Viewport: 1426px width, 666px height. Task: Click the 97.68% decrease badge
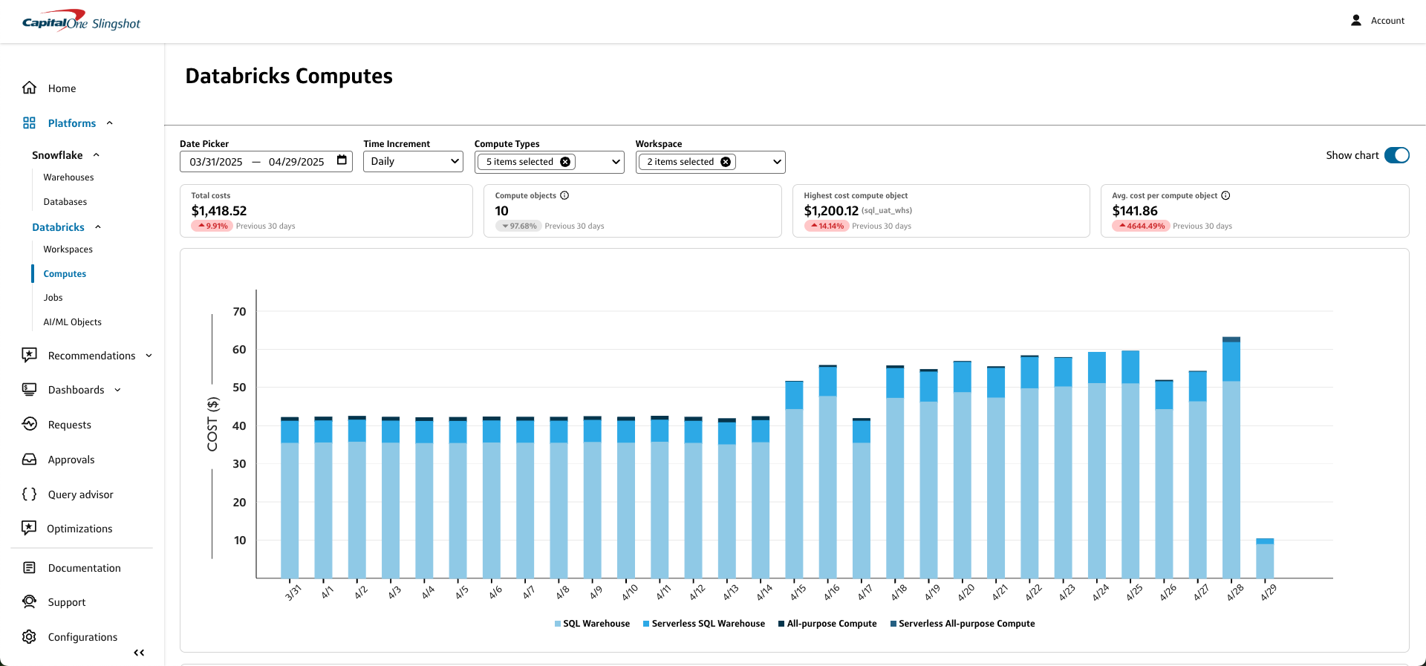pos(518,226)
